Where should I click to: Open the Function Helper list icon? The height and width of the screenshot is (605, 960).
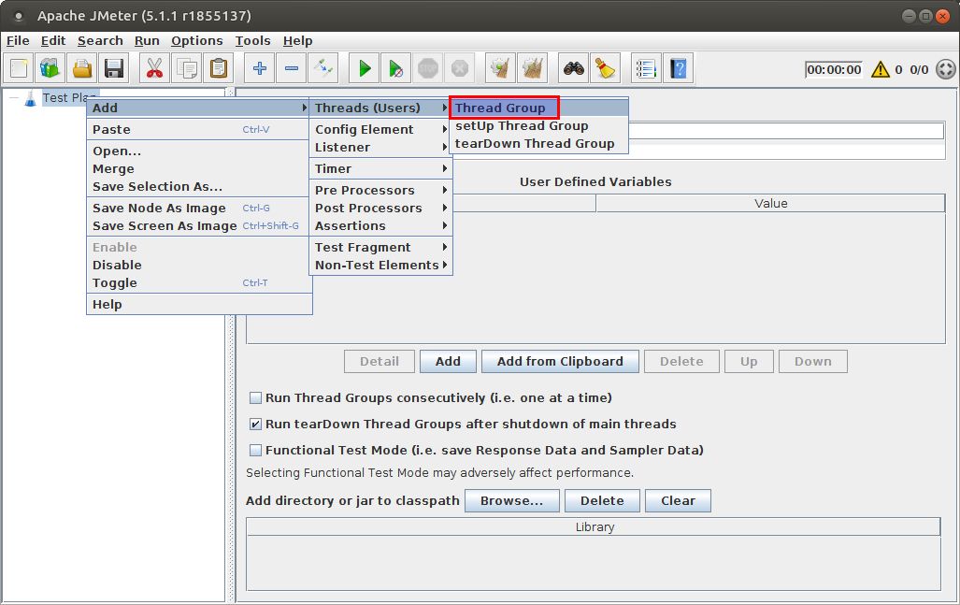pos(646,68)
